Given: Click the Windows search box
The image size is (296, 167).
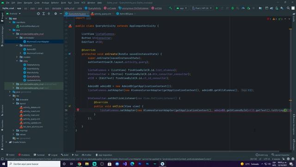Looking at the screenshot, I should [x=34, y=164].
